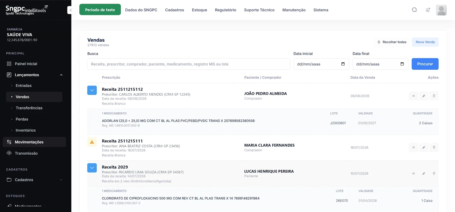Viewport: 455px width, 212px height.
Task: Go to Inventários in the sidebar
Action: click(x=26, y=130)
